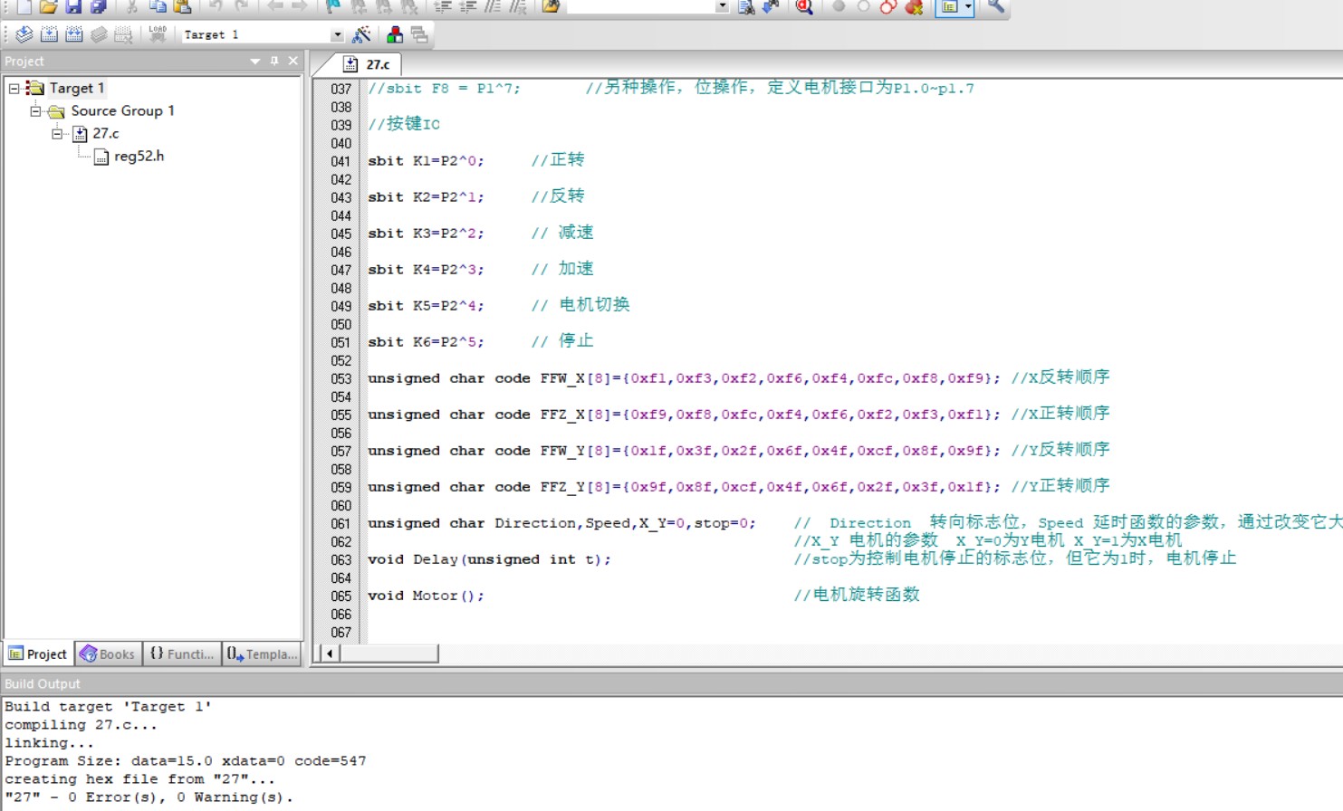1343x811 pixels.
Task: Open Manage Project Items colored blocks icon
Action: point(395,34)
